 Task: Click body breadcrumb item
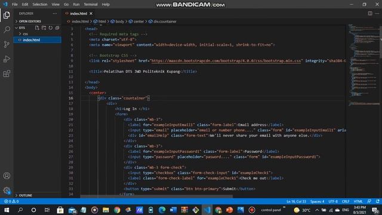point(119,21)
